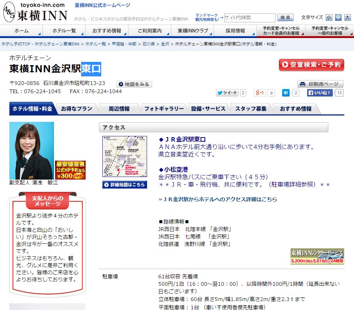Click the manager's portrait photo
The image size is (354, 310).
click(x=32, y=151)
